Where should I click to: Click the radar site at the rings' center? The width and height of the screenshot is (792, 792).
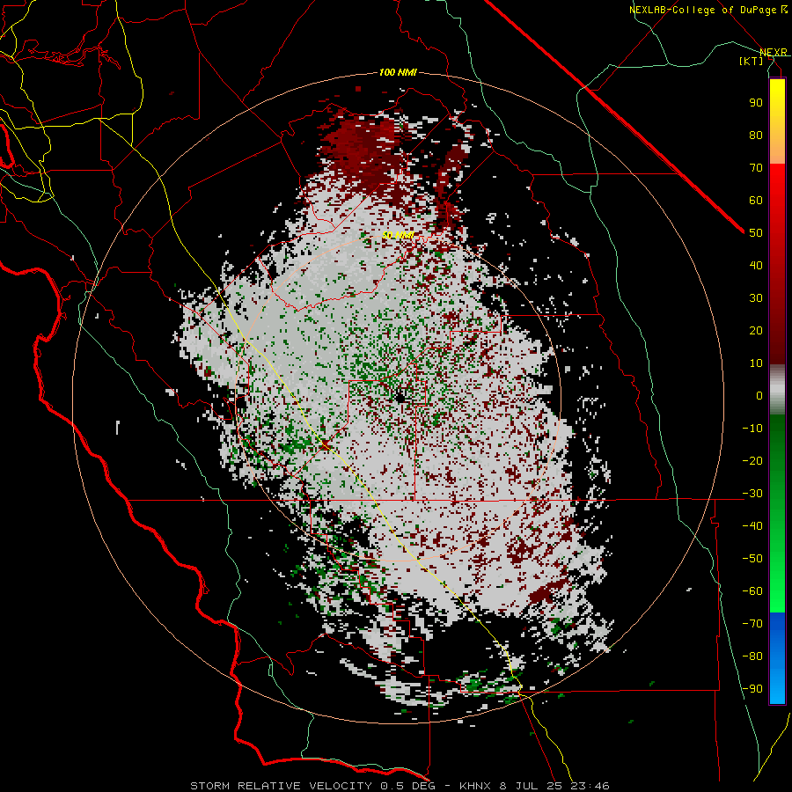click(x=400, y=399)
